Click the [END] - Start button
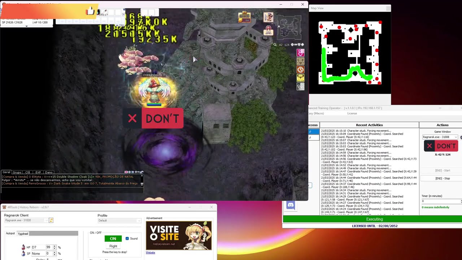The width and height of the screenshot is (462, 260). click(443, 170)
